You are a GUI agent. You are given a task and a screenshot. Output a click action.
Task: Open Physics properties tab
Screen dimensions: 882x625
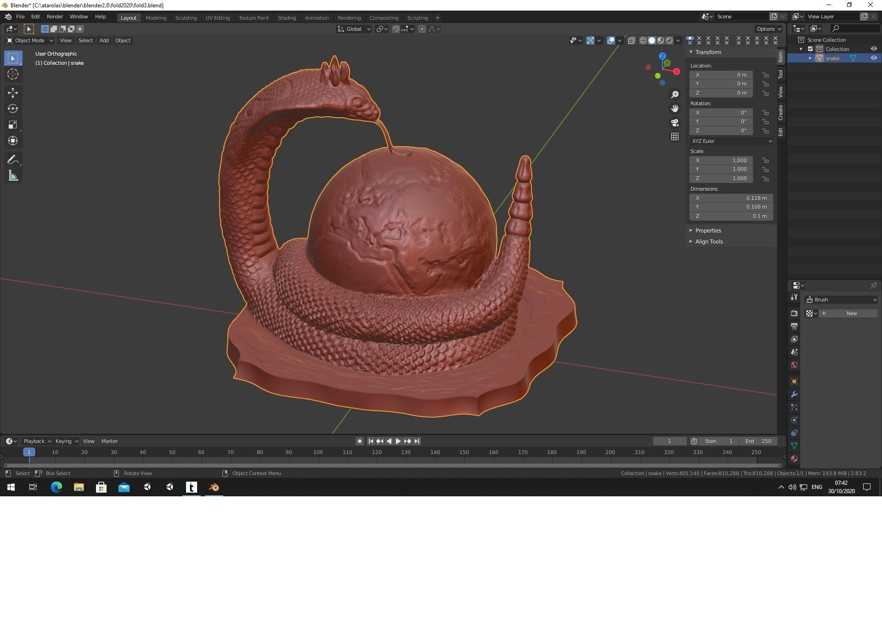(x=794, y=420)
